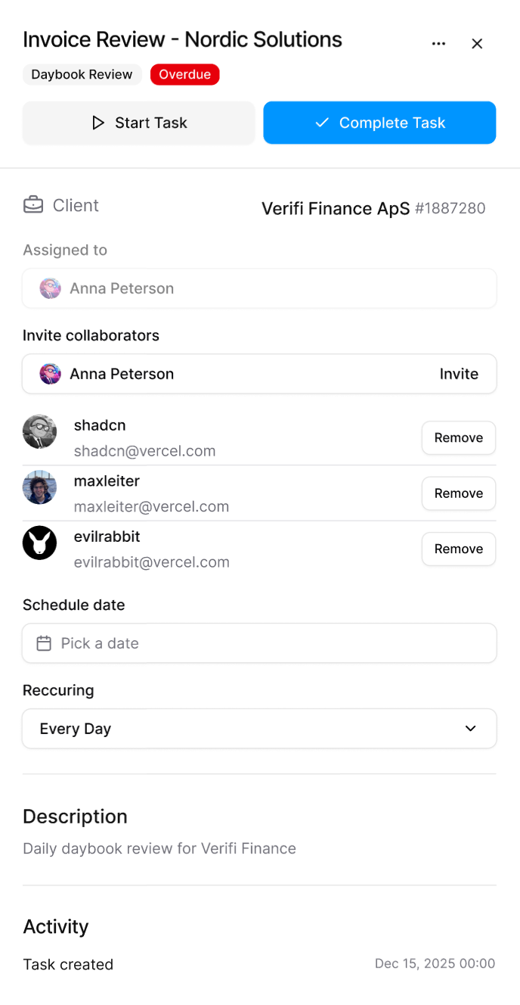This screenshot has height=1005, width=520.
Task: Click shadcn's avatar picture
Action: (39, 431)
